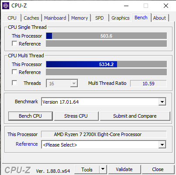Click Submit and Compare button

(135, 116)
